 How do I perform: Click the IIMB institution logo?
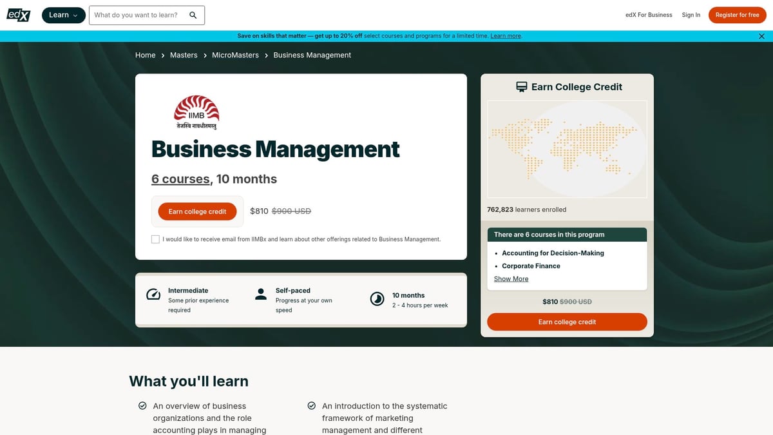click(196, 112)
